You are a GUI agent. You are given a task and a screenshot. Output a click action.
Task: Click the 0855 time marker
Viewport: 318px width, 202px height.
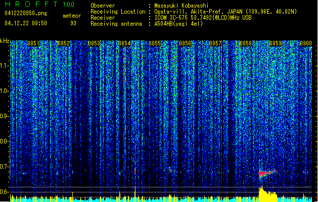pos(155,43)
